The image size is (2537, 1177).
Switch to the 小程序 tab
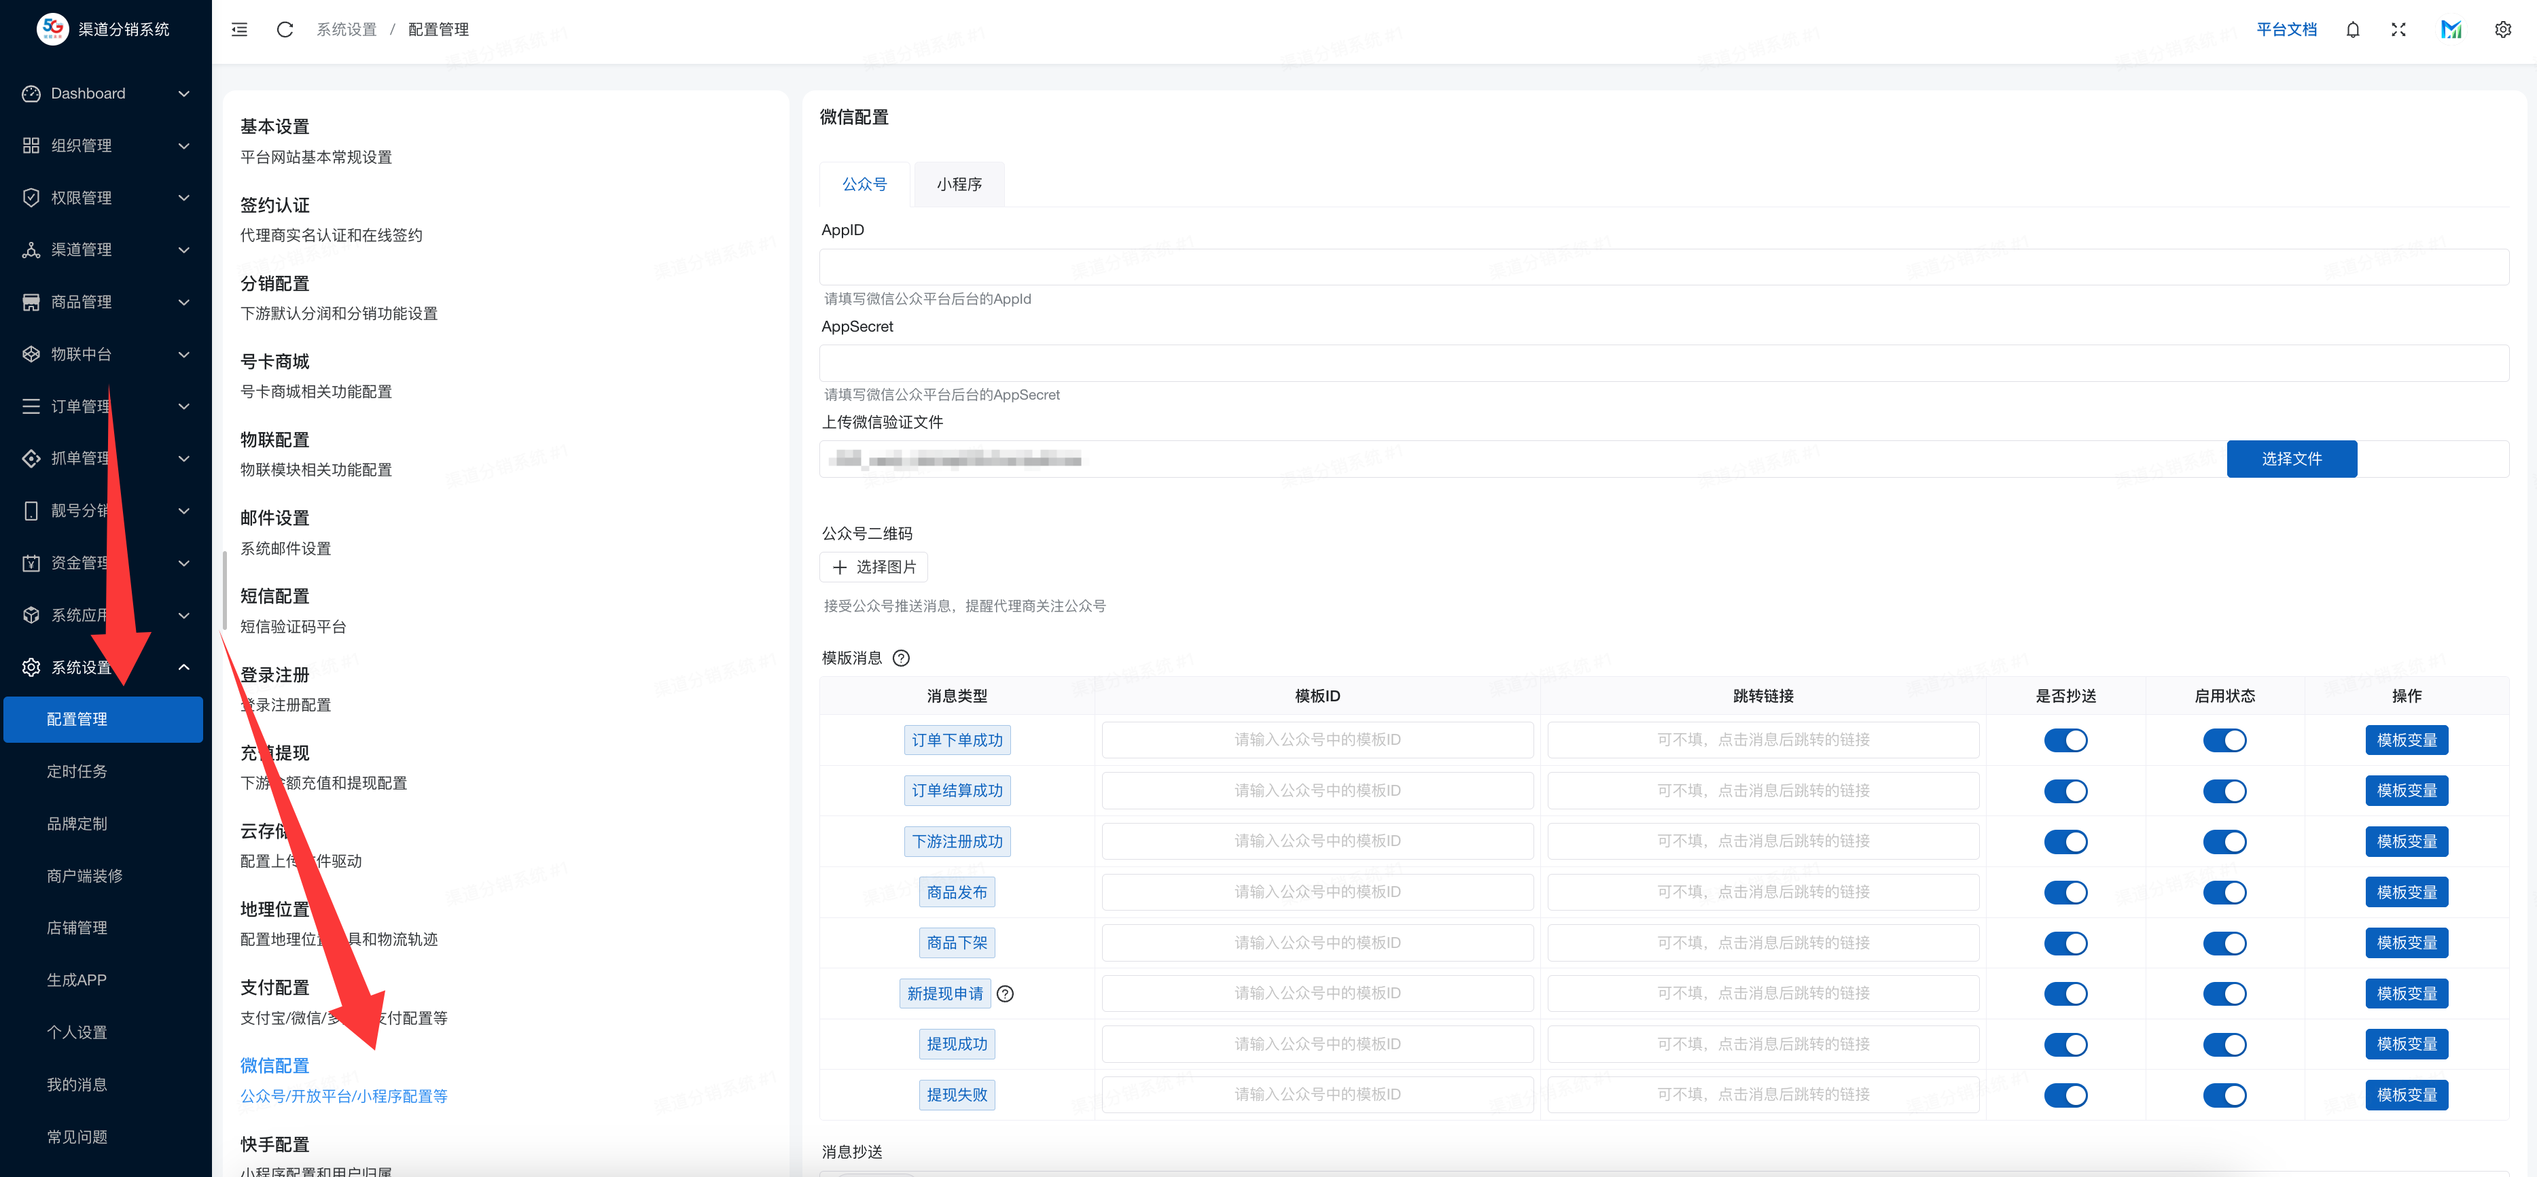point(958,184)
